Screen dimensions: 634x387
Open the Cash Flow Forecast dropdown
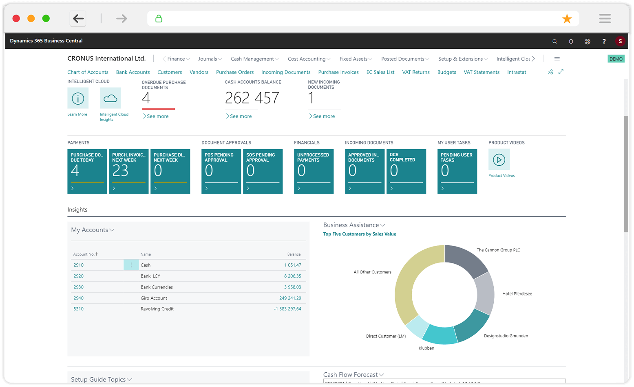(353, 375)
